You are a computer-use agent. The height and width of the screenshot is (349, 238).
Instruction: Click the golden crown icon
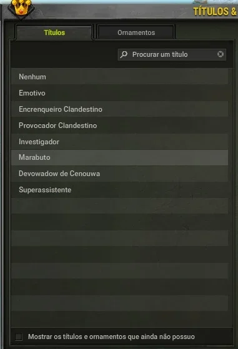click(x=21, y=7)
